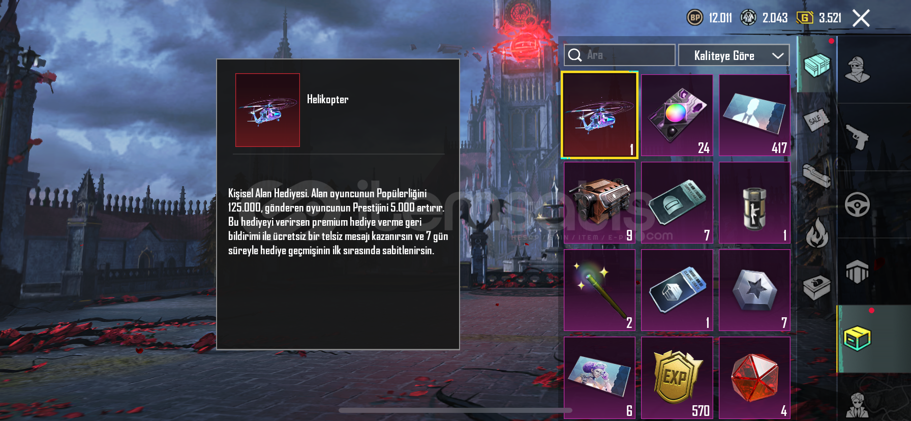The image size is (911, 421).
Task: Open the parachute category in sidebar
Action: point(858,272)
